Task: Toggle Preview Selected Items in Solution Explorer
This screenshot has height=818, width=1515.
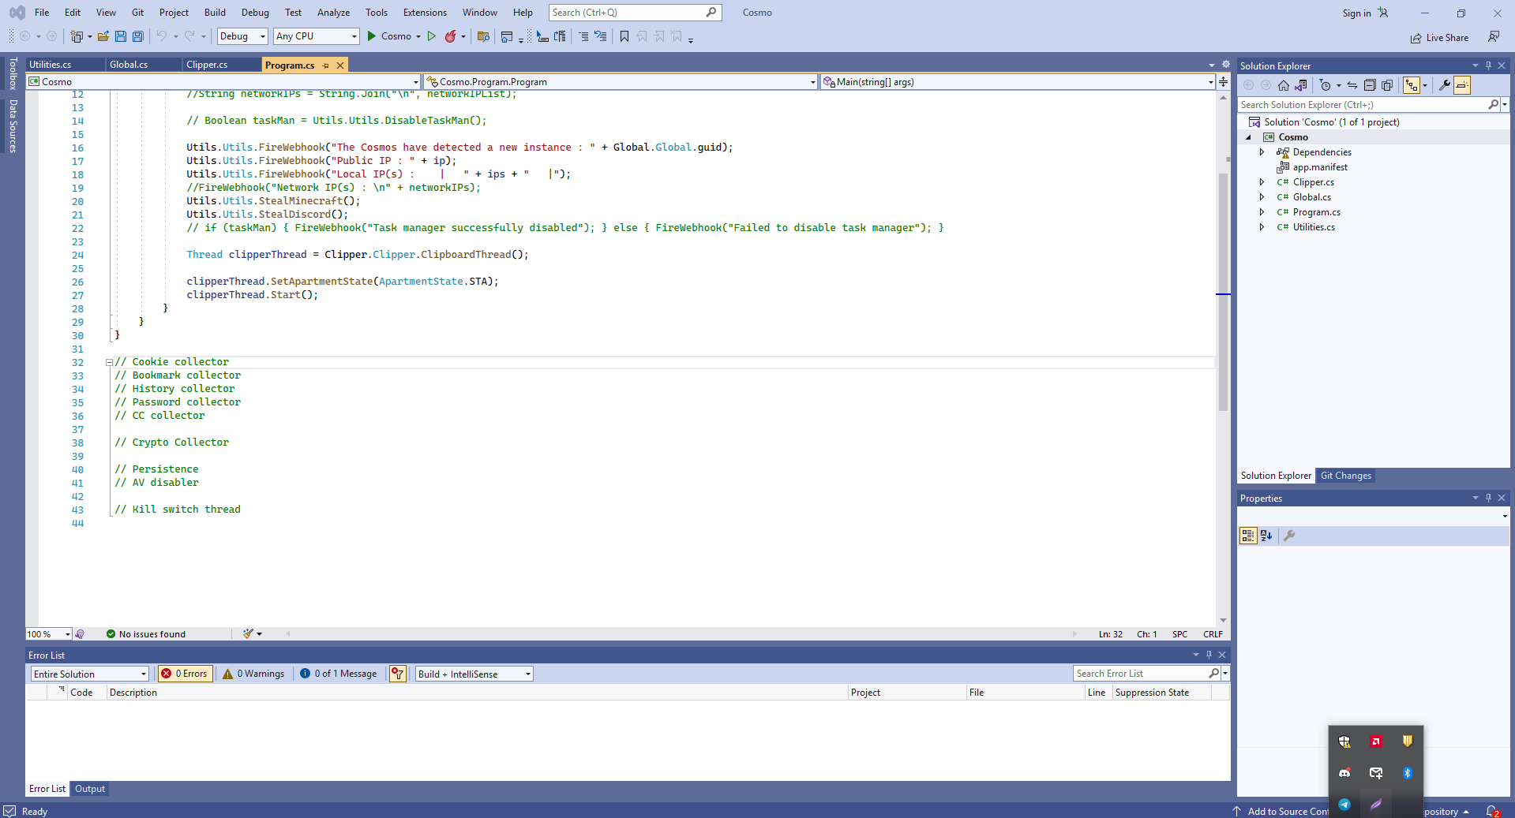Action: (1462, 85)
